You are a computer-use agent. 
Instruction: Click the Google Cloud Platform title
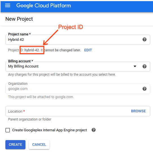[44, 6]
